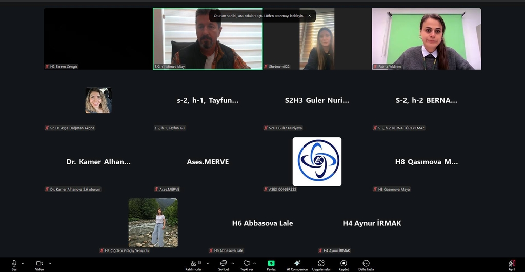
Task: Select Fatma Yıldırım's video tile
Action: point(426,39)
